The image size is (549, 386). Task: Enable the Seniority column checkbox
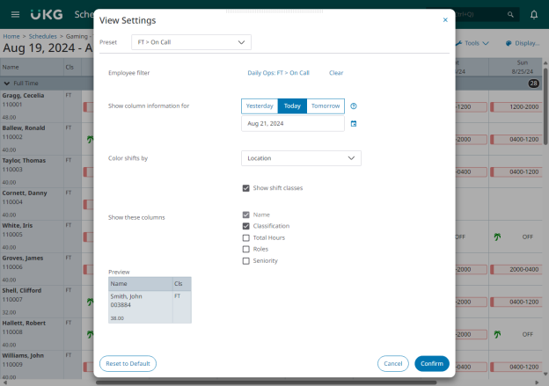pos(246,261)
